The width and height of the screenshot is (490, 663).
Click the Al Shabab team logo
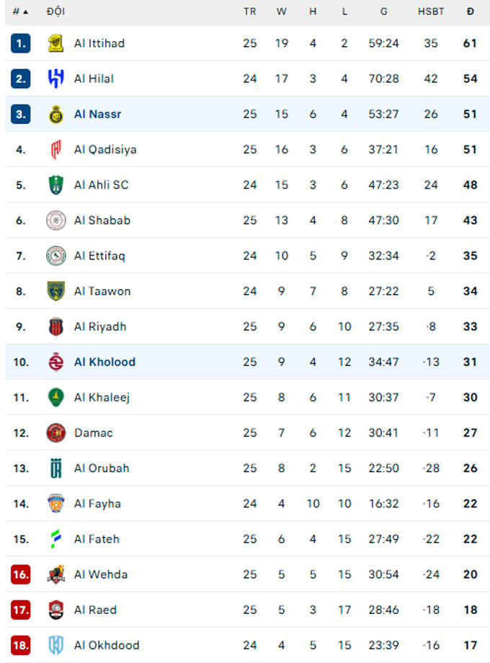click(x=55, y=220)
